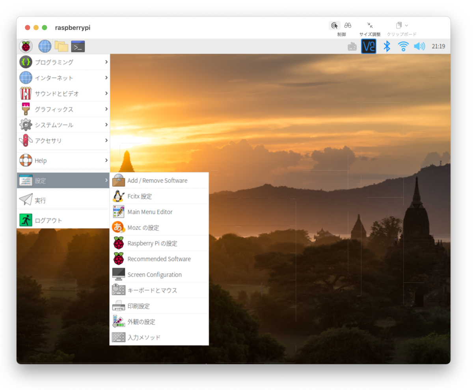Click the キーボードとマウス keyboard icon
This screenshot has height=390, width=473.
click(x=119, y=290)
